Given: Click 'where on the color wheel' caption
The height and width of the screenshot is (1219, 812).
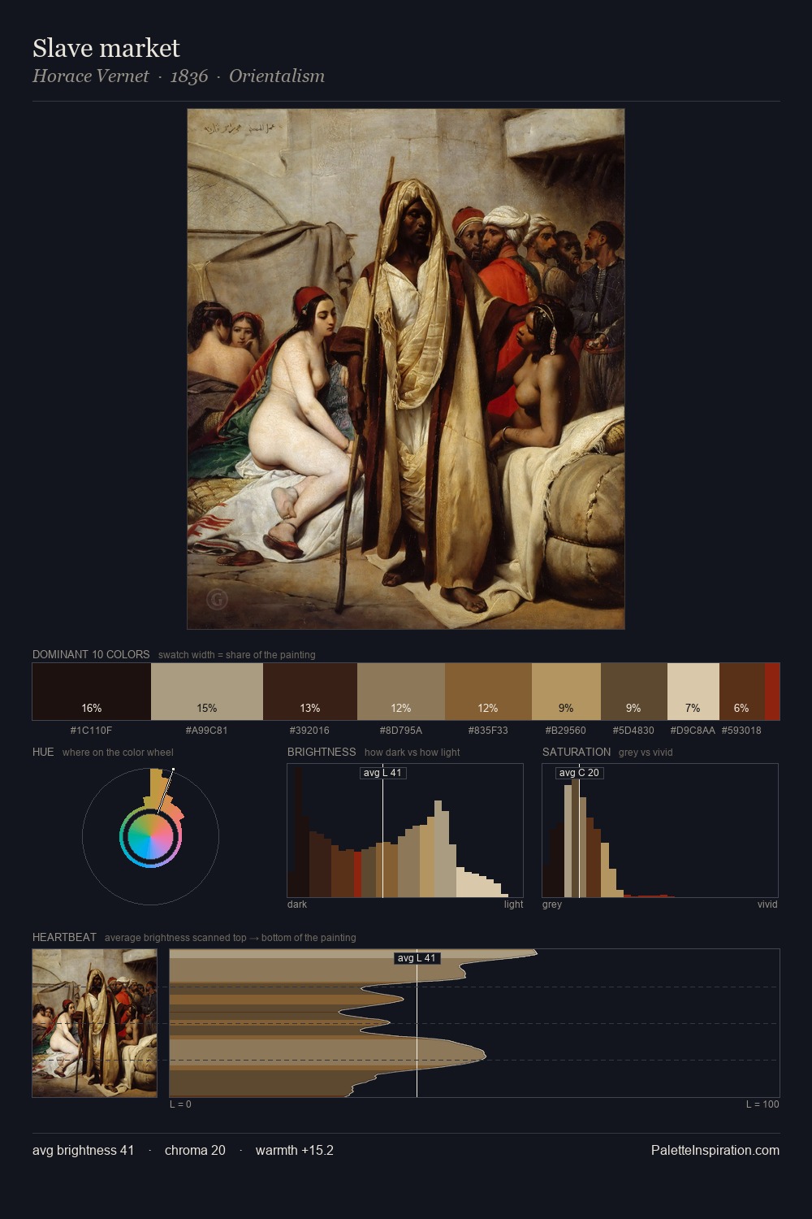Looking at the screenshot, I should coord(118,752).
